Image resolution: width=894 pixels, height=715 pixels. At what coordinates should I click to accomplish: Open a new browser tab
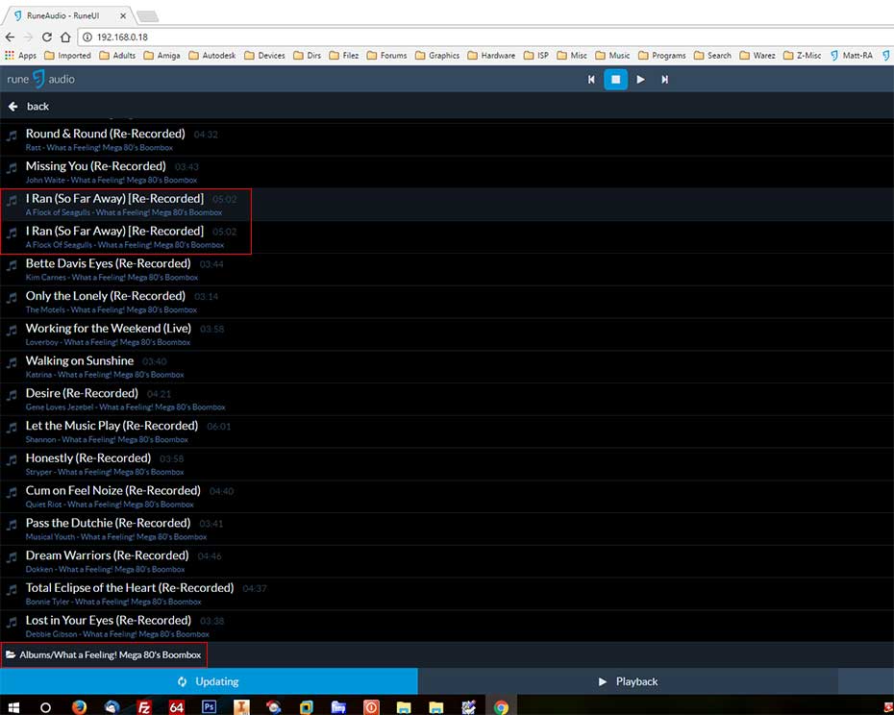click(x=147, y=16)
